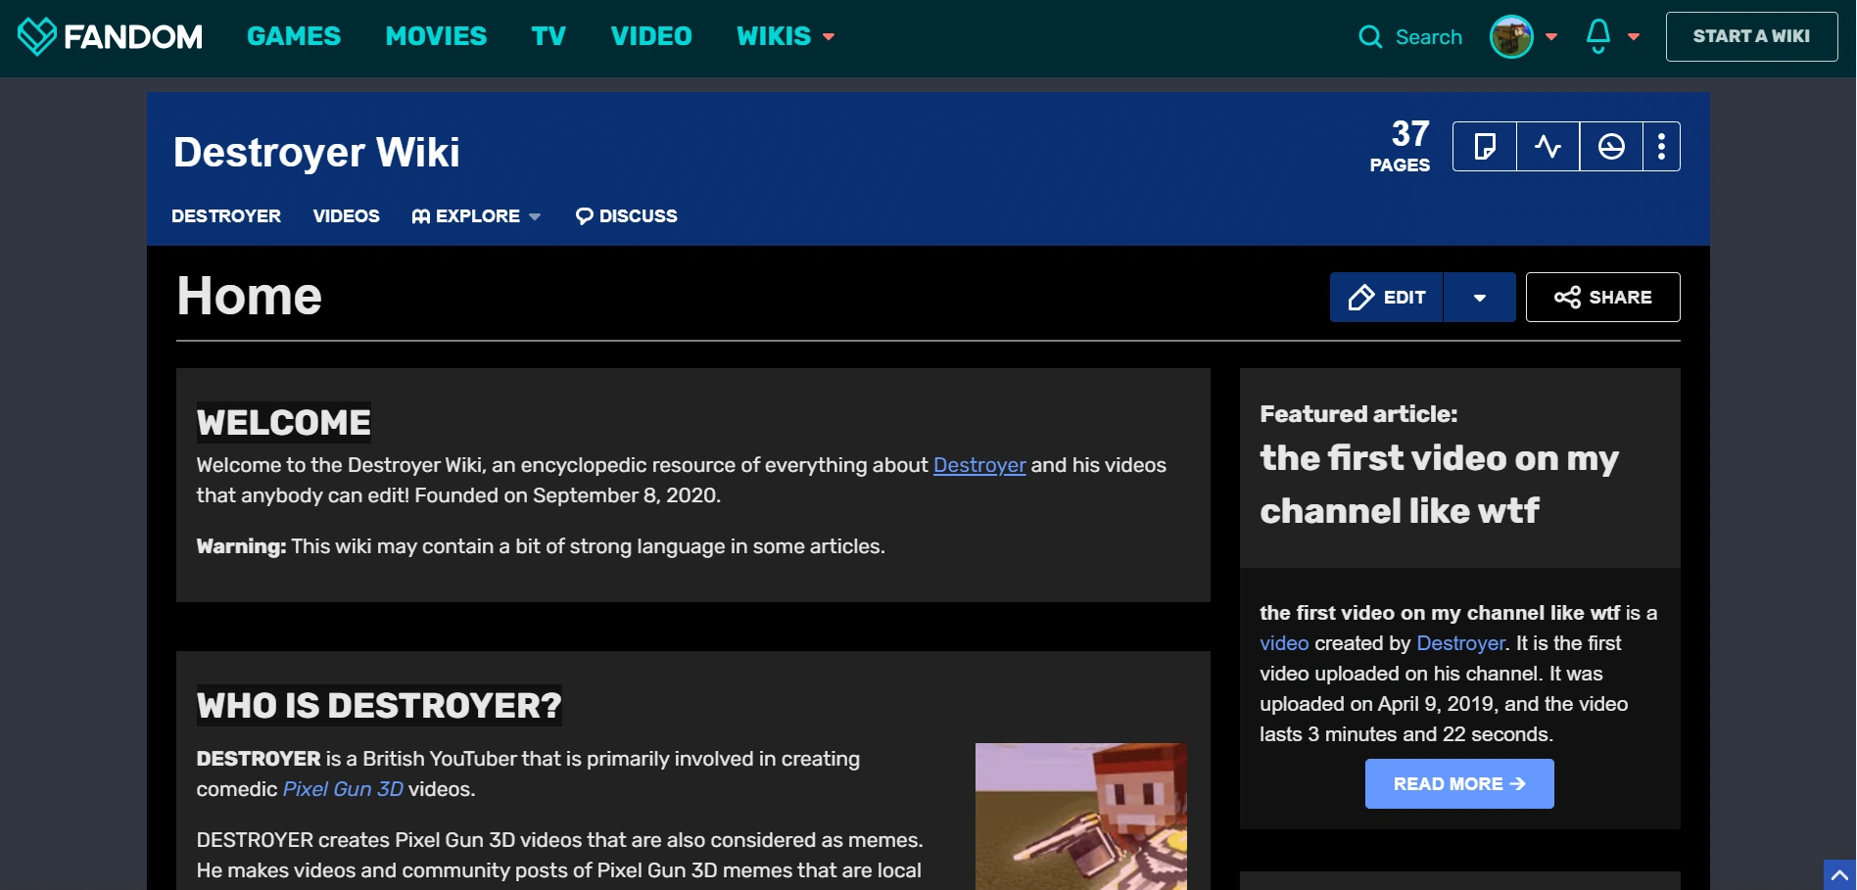Screen dimensions: 1857x890
Task: Open the Edit dropdown arrow
Action: [1479, 298]
